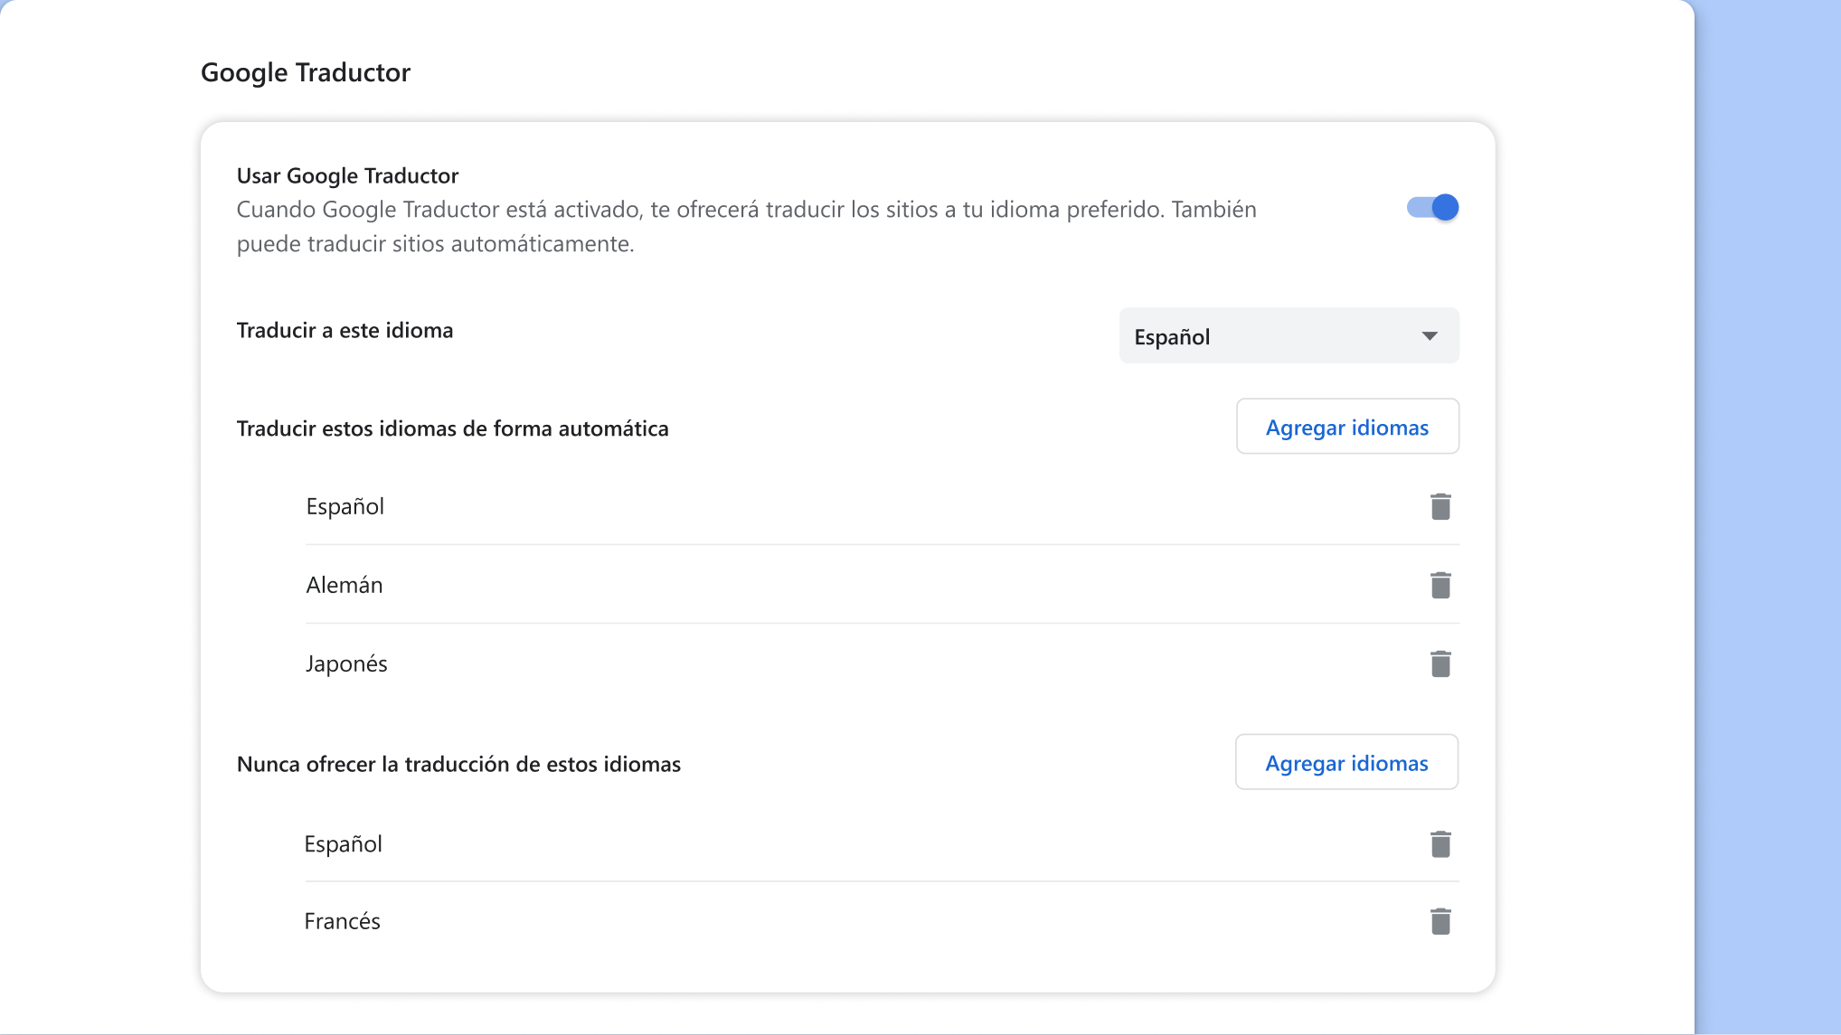1841x1035 pixels.
Task: Select the Francés language entry
Action: tap(343, 920)
